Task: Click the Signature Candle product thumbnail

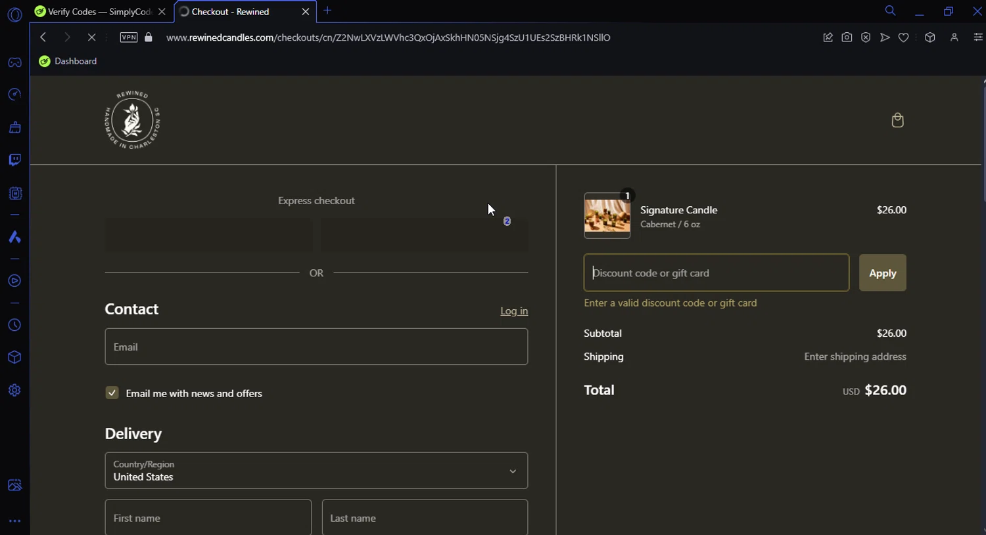Action: point(607,215)
